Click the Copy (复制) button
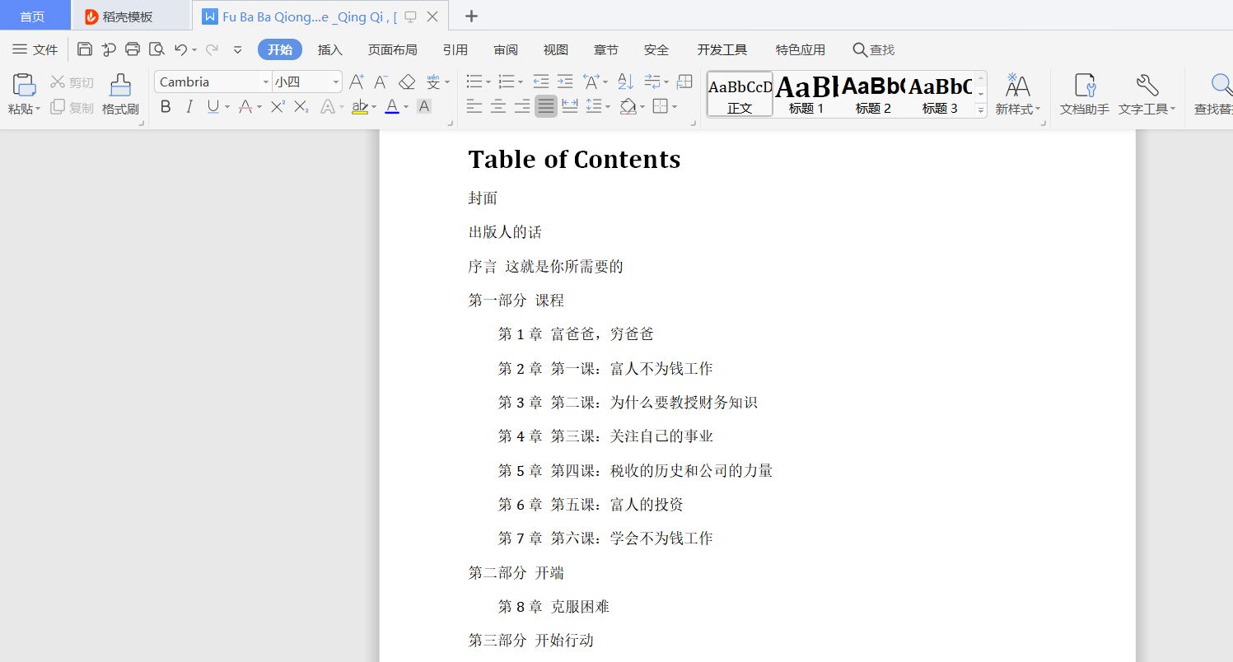The height and width of the screenshot is (662, 1233). pos(72,107)
